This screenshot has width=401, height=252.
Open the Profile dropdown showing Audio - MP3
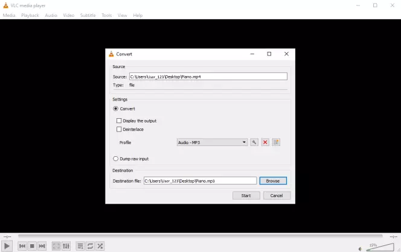212,142
